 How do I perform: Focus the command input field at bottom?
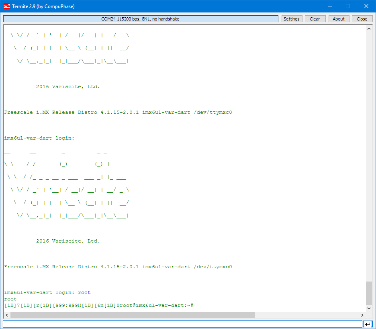click(x=182, y=324)
